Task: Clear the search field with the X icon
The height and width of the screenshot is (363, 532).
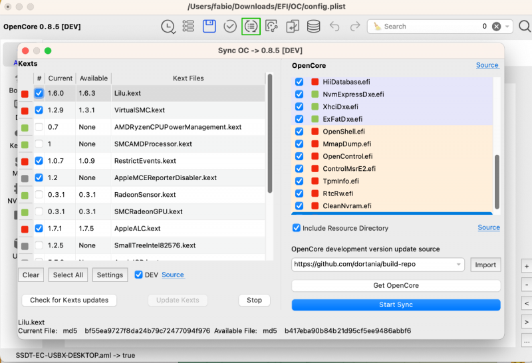Action: click(496, 27)
